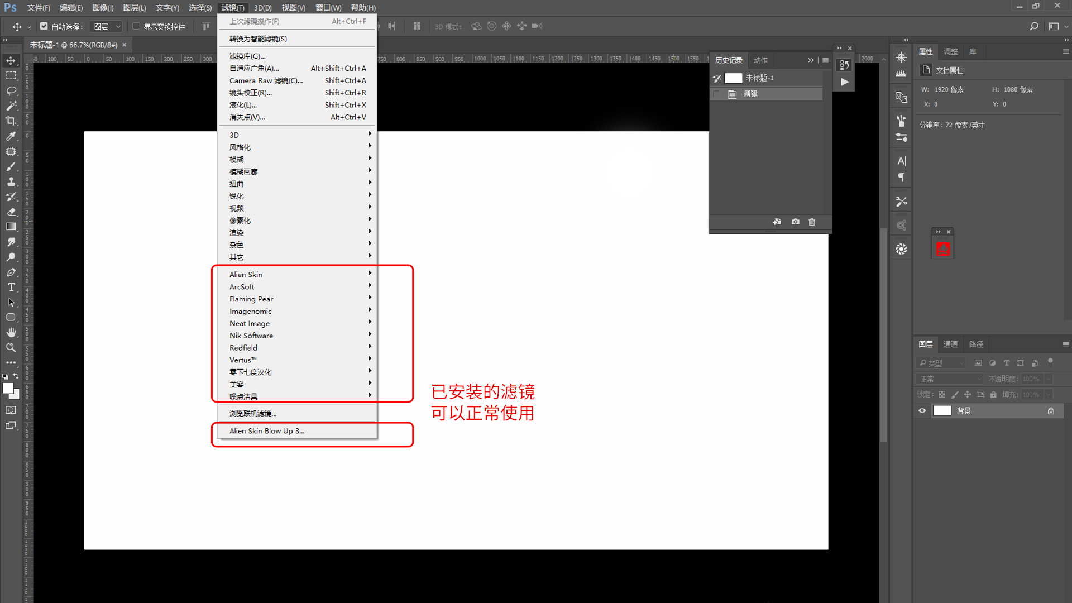Hide the background layer (背景) eye icon
Viewport: 1072px width, 603px height.
pos(922,411)
